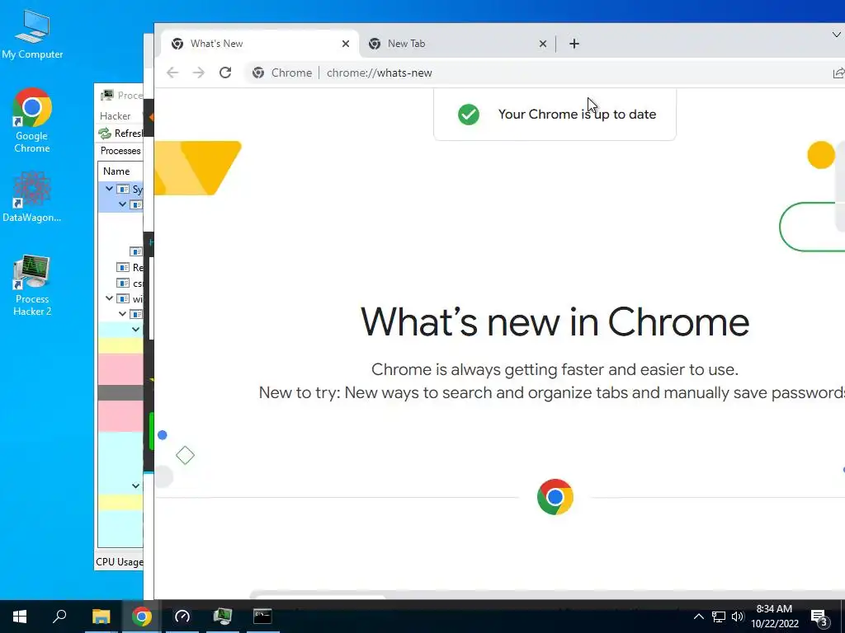This screenshot has height=633, width=845.
Task: Click Chrome icon in taskbar
Action: pyautogui.click(x=142, y=617)
